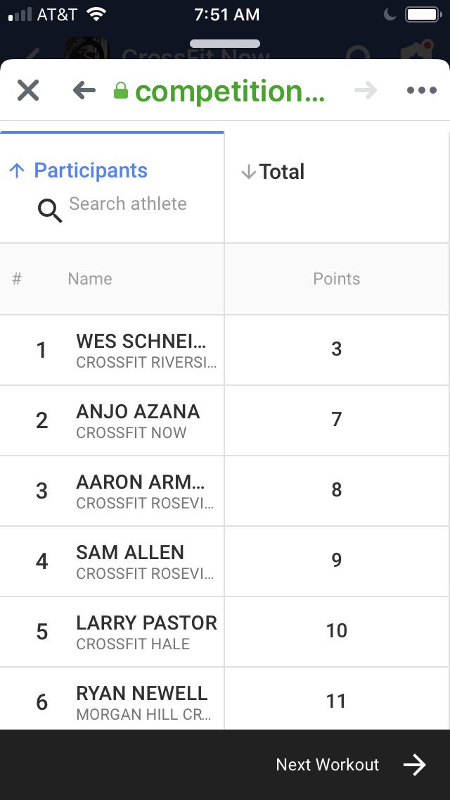Open Ryan Newell's leaderboard entry
This screenshot has height=800, width=450.
point(142,702)
